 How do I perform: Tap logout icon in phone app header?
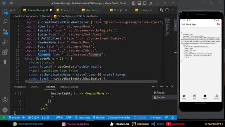(218, 24)
